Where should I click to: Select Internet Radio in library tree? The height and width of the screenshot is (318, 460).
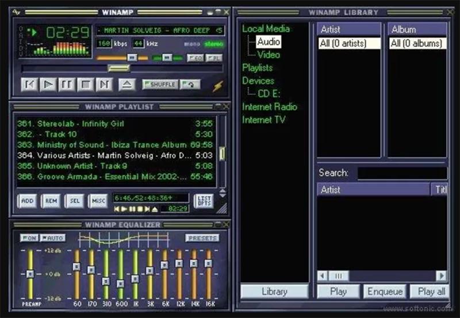point(270,107)
